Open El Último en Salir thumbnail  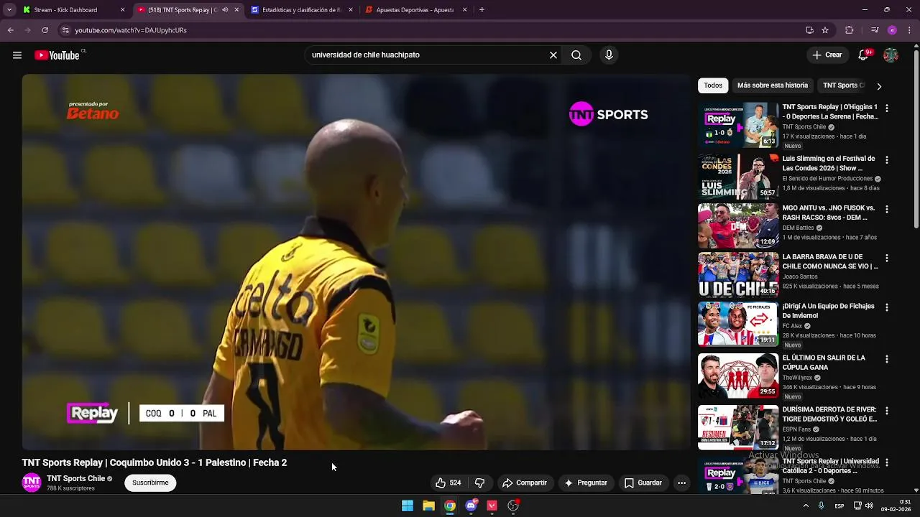point(738,376)
